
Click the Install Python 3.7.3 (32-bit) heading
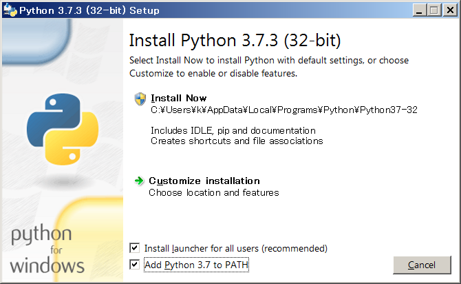(235, 39)
